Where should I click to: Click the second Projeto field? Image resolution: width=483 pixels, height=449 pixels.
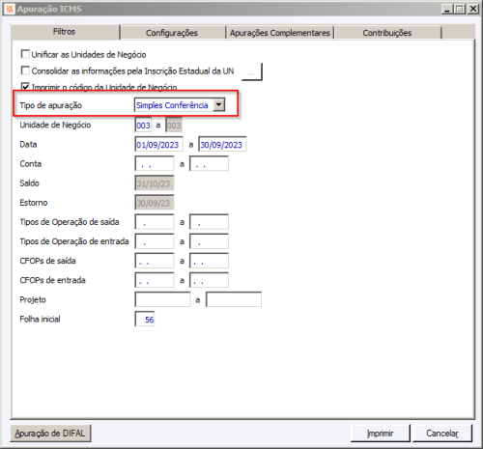pyautogui.click(x=234, y=299)
